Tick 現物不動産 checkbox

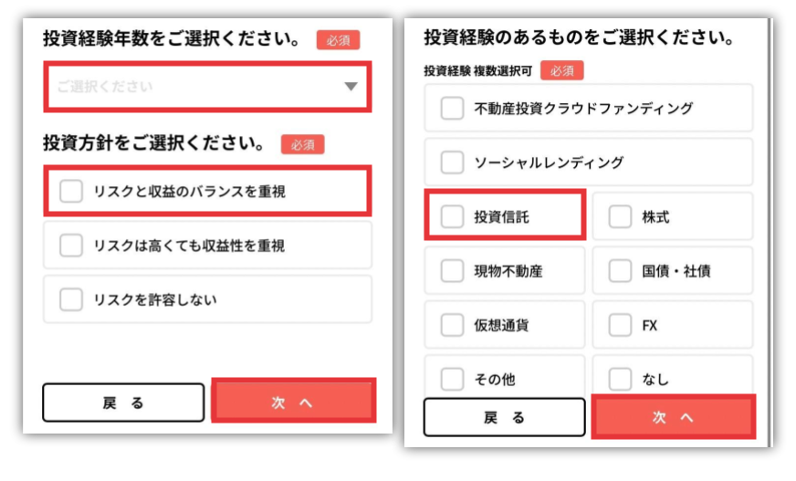point(453,271)
